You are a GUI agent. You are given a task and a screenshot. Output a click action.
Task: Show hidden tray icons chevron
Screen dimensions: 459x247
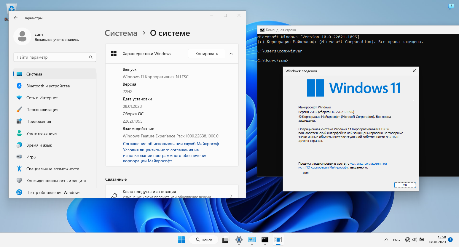tap(386, 240)
